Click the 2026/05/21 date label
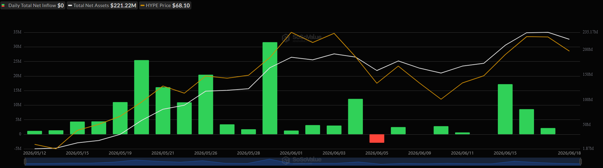Viewport: 603px width, 168px height. tap(163, 153)
